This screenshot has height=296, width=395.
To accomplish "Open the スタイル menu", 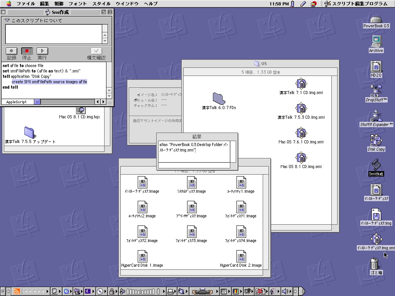I will [x=101, y=3].
